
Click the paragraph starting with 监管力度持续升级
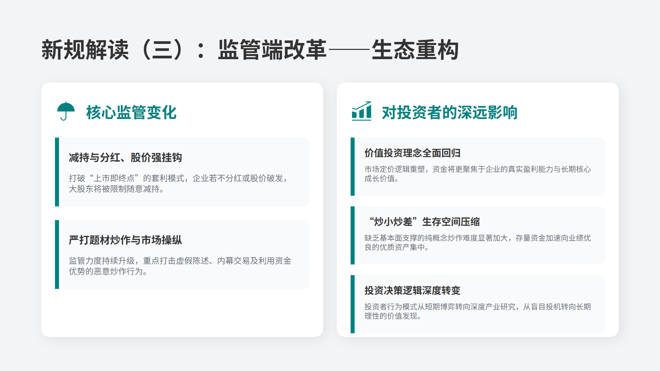(180, 266)
